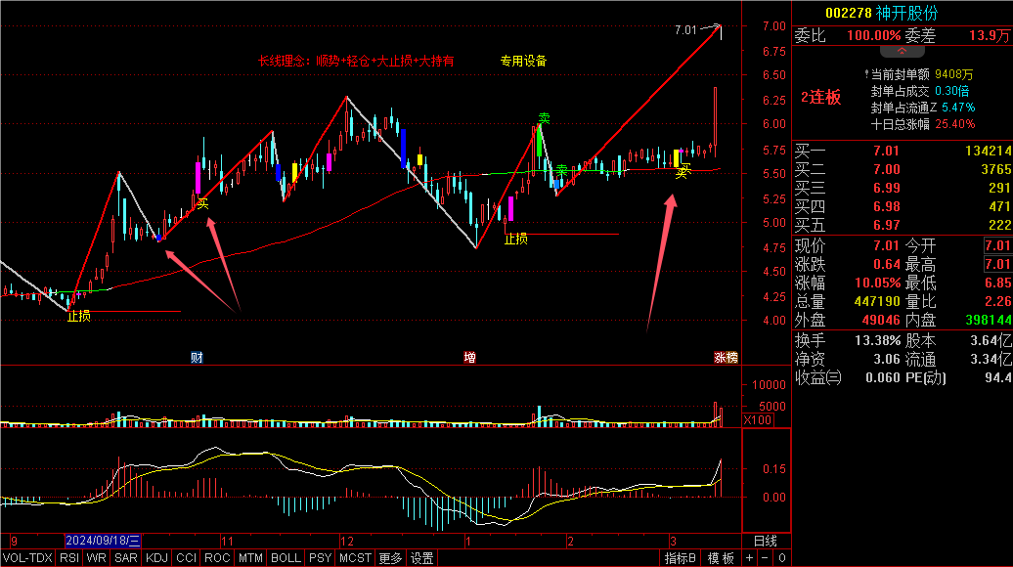Click the 今开 7.01 boxed value
The width and height of the screenshot is (1013, 567).
(997, 245)
